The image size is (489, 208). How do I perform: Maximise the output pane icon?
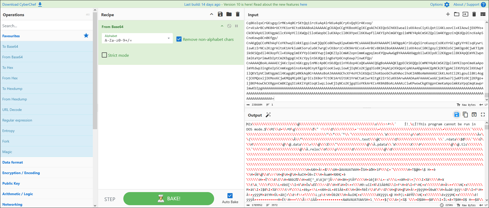point(483,115)
